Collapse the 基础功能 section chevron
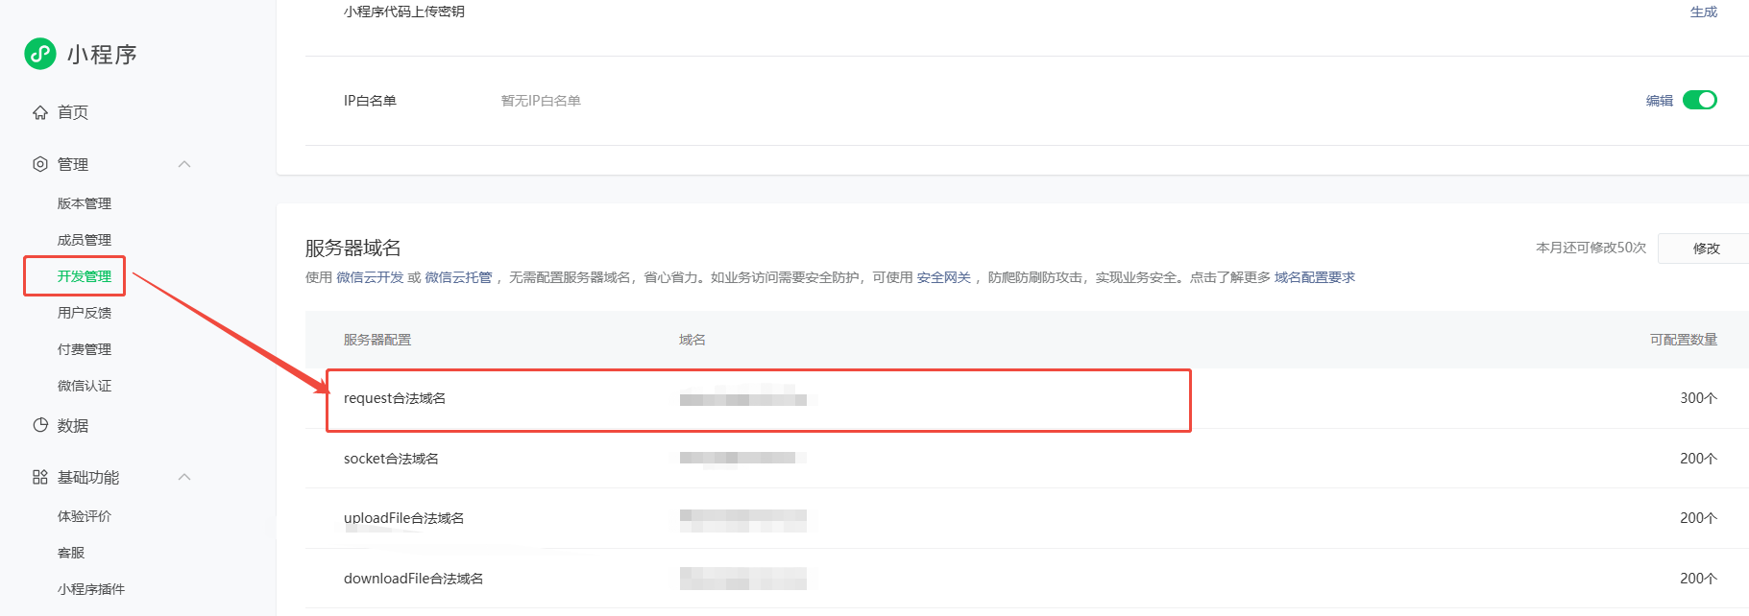This screenshot has width=1749, height=616. tap(184, 477)
